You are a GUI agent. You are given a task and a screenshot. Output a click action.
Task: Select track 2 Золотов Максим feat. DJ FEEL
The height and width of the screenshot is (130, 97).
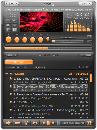(50, 88)
